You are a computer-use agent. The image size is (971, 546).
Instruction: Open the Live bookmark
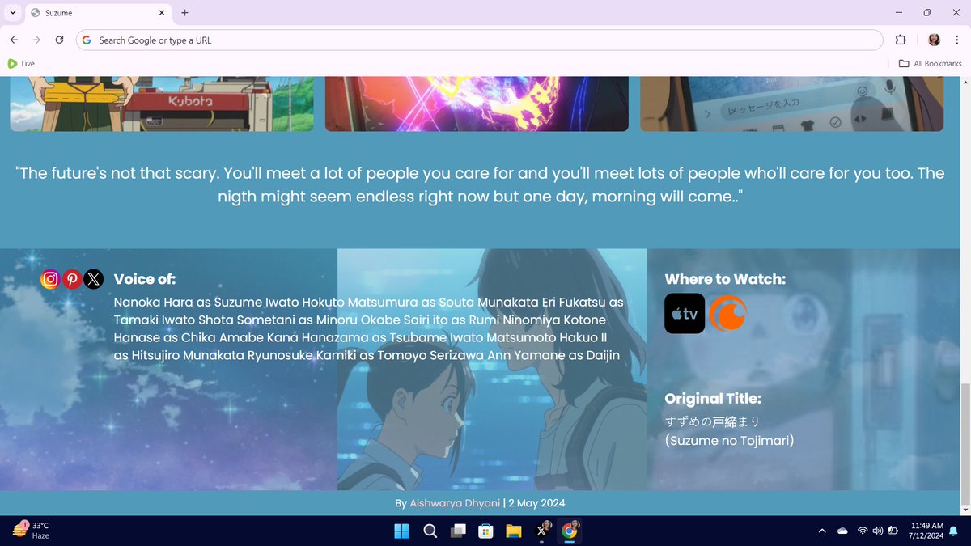pyautogui.click(x=21, y=63)
